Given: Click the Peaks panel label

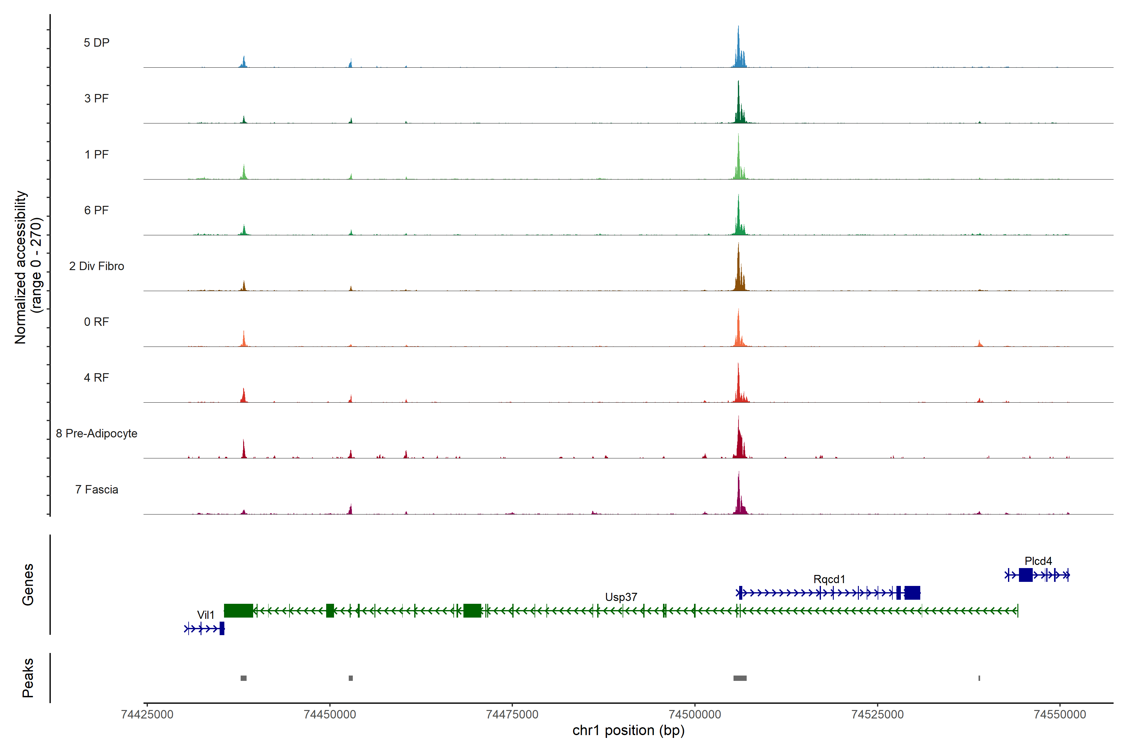Looking at the screenshot, I should click(28, 678).
